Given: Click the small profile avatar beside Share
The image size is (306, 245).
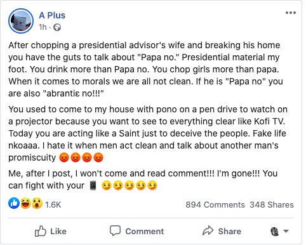Looking at the screenshot, I should pyautogui.click(x=275, y=231).
